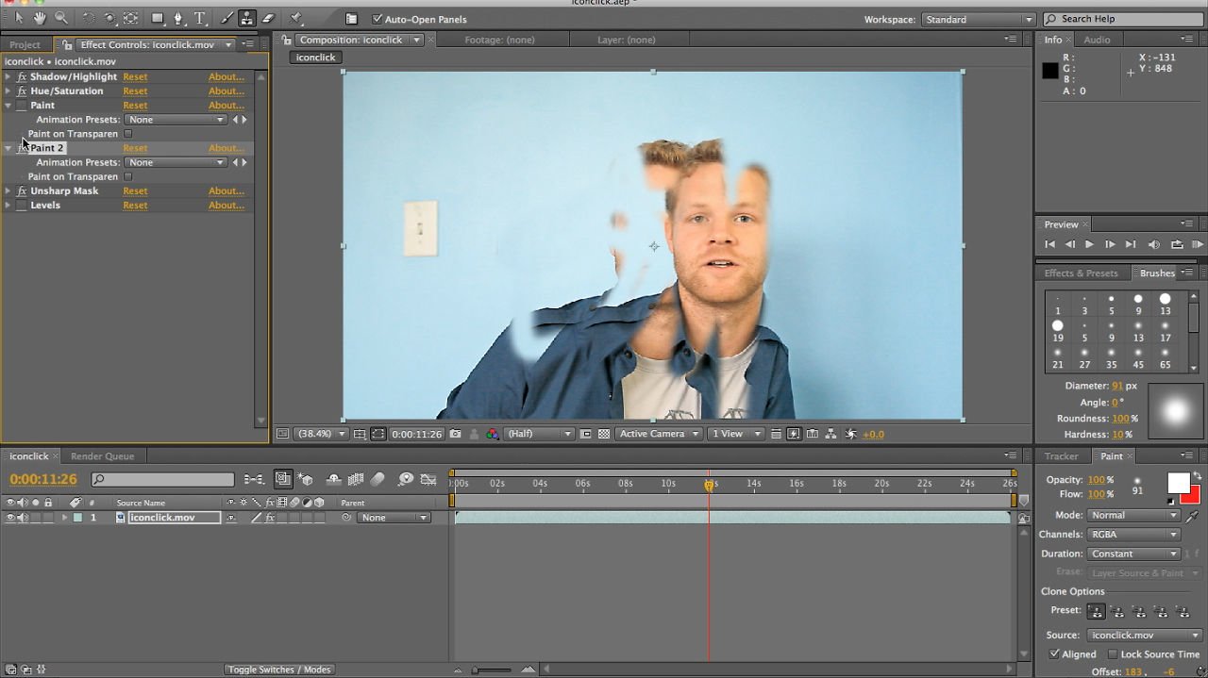Click white foreground color swatch
The image size is (1208, 678).
point(1178,483)
